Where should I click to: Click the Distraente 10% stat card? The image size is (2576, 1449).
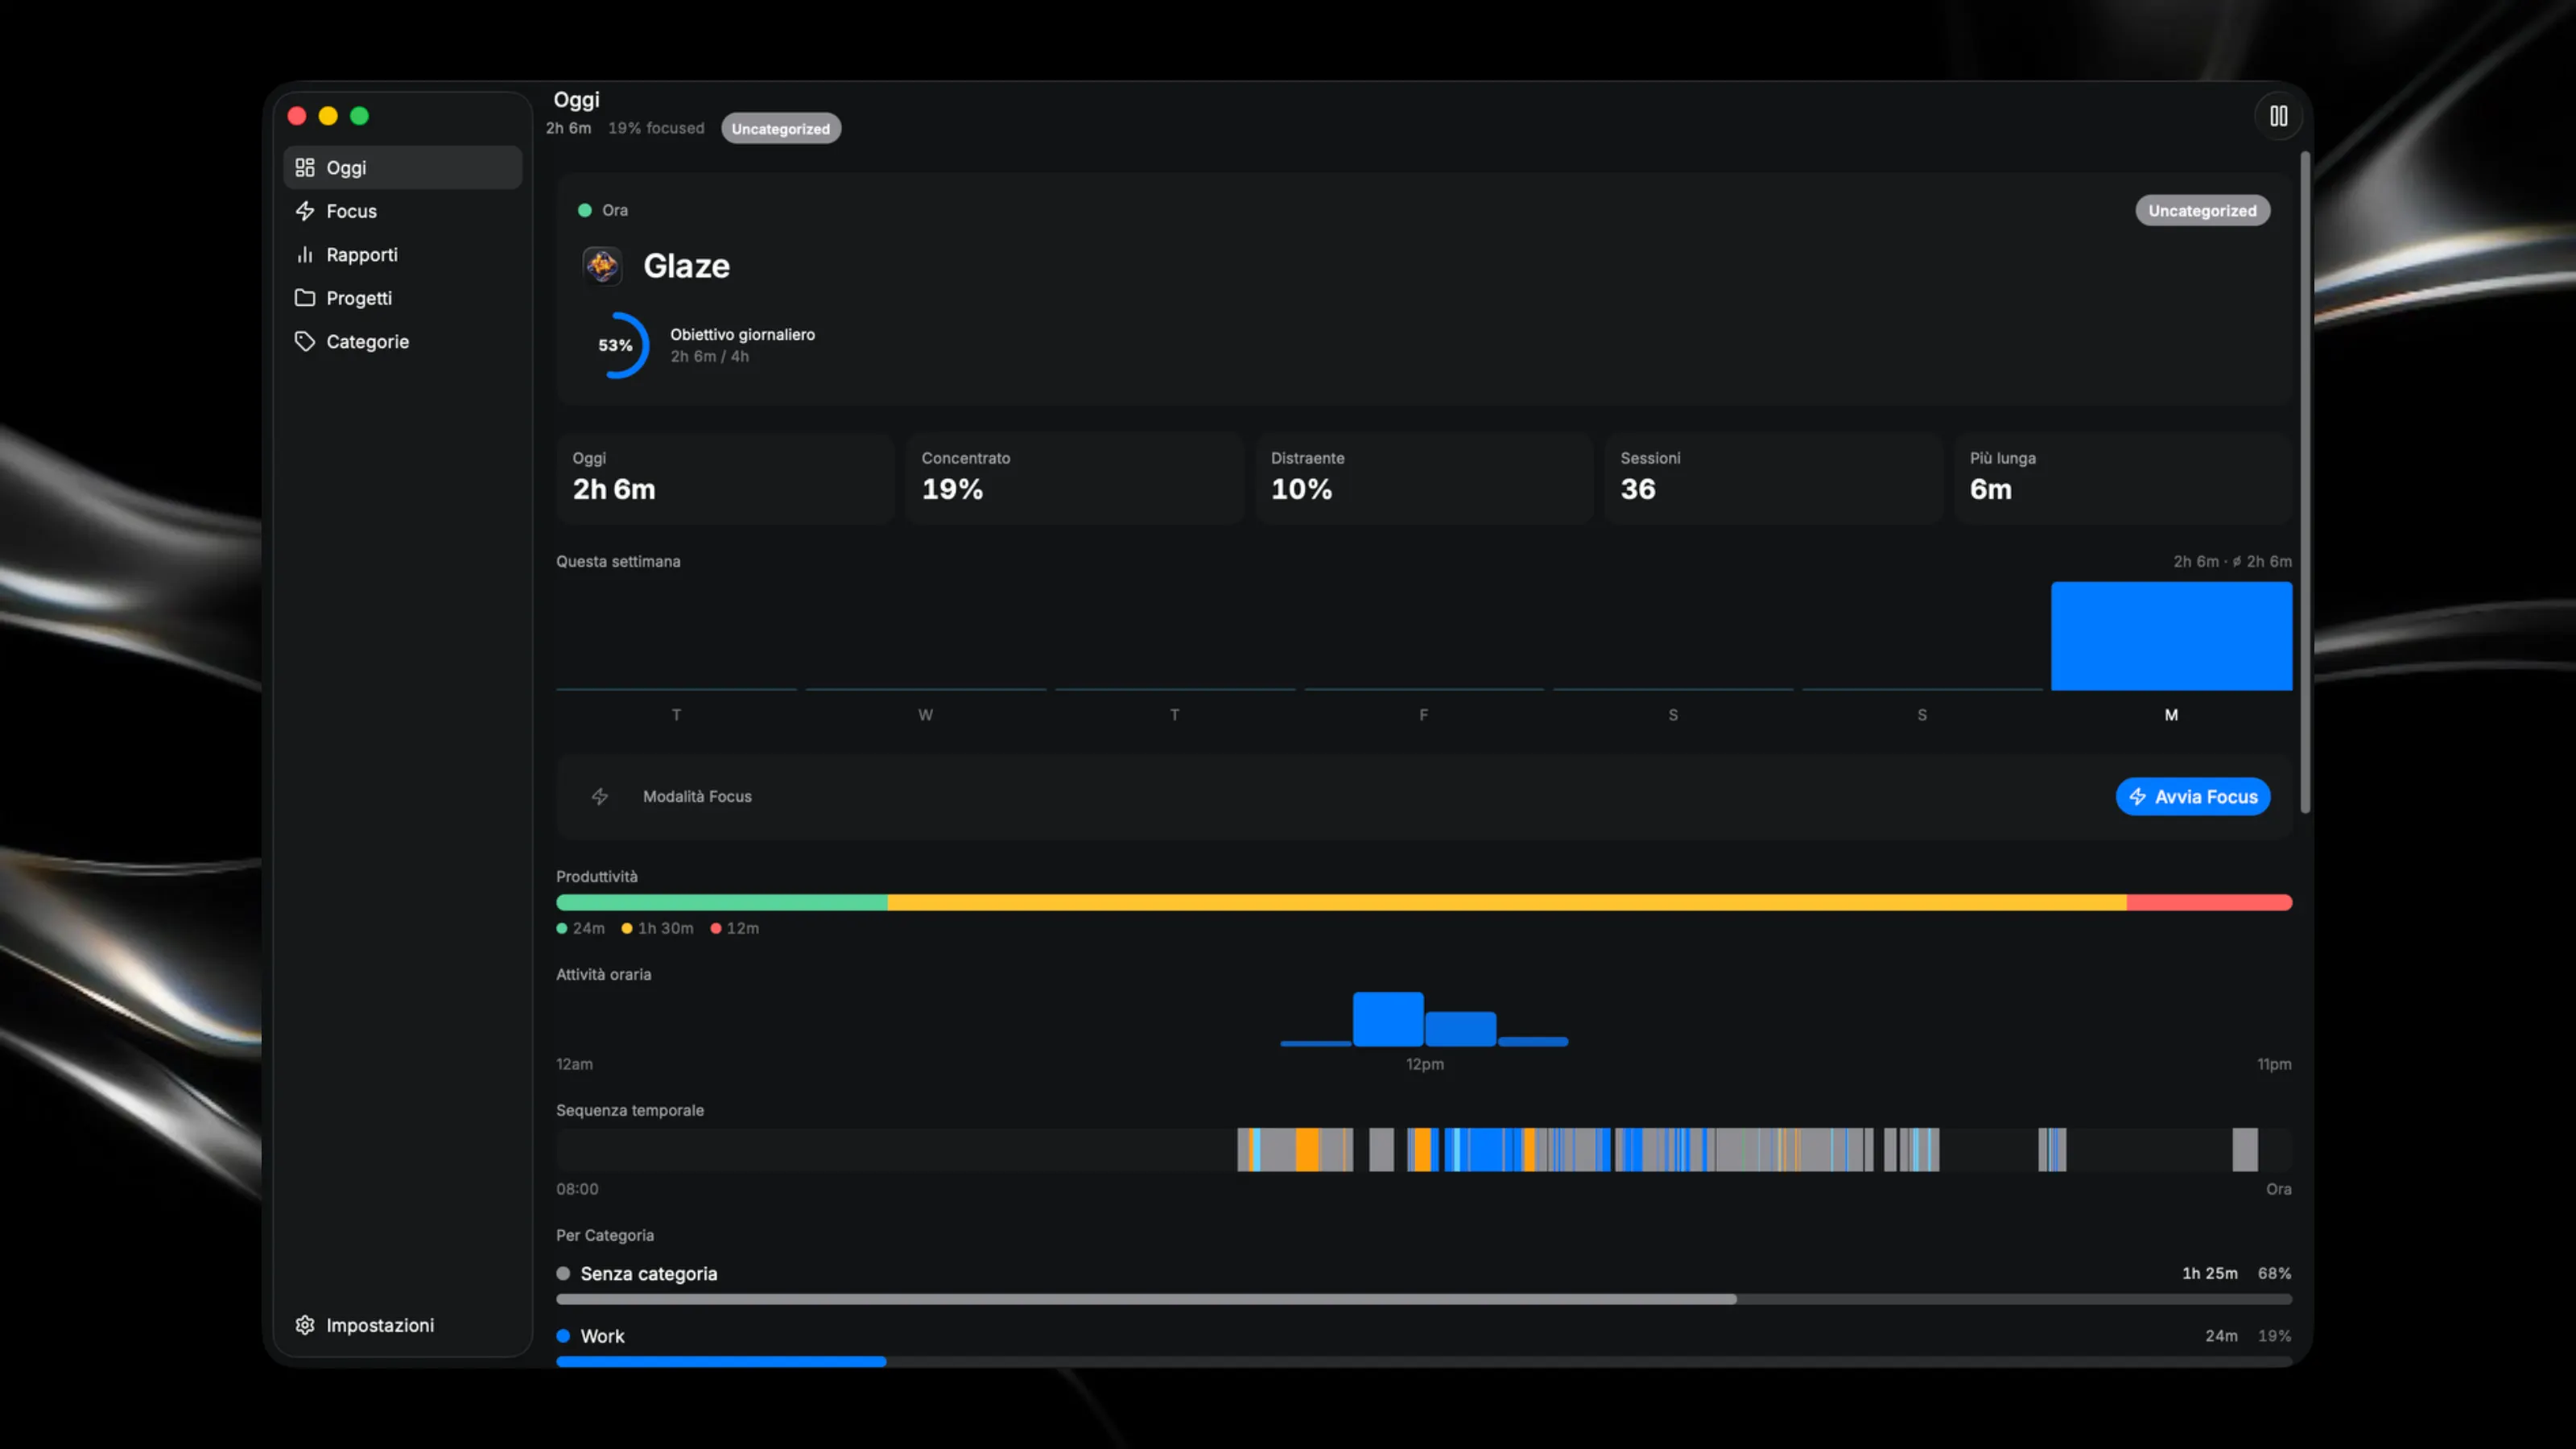1424,478
